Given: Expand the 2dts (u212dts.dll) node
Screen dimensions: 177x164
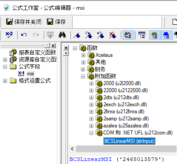Looking at the screenshot, I should click(91, 97).
